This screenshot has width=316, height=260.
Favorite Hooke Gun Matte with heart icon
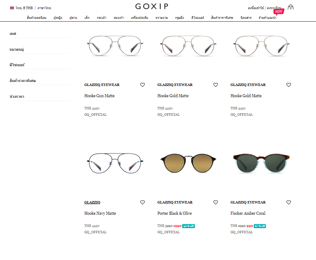[x=142, y=85]
